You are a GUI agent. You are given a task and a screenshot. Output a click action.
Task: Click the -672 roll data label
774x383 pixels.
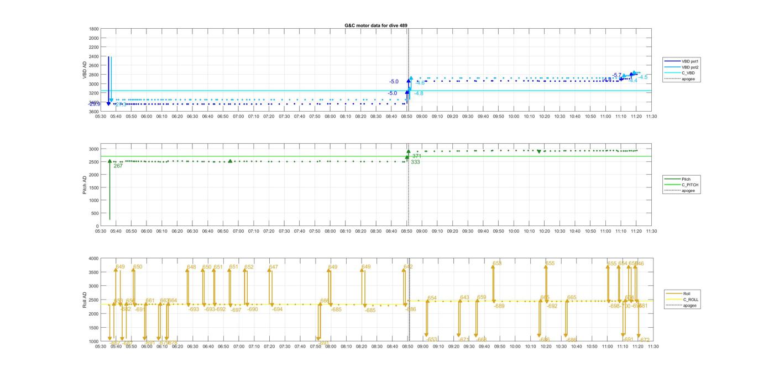(644, 340)
